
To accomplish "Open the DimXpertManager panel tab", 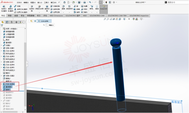I will [x=16, y=22].
